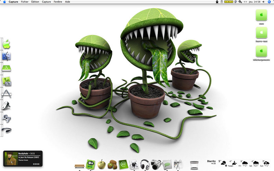Screen dimensions: 274x171
Task: Open the kiwi fruit dock icon
Action: coord(112,165)
